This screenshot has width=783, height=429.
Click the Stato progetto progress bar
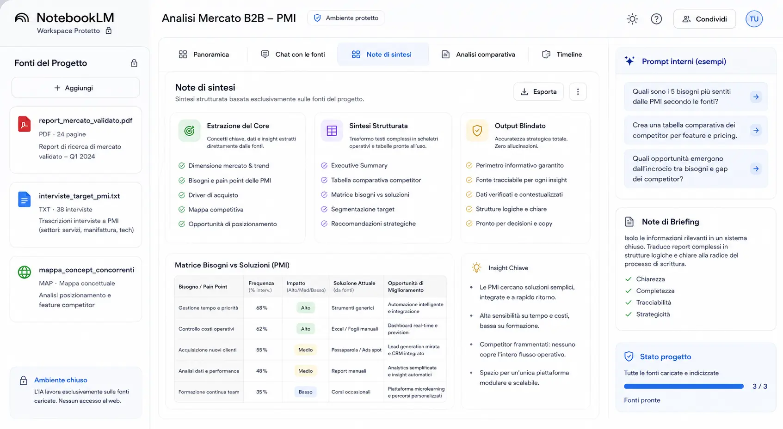pyautogui.click(x=684, y=387)
